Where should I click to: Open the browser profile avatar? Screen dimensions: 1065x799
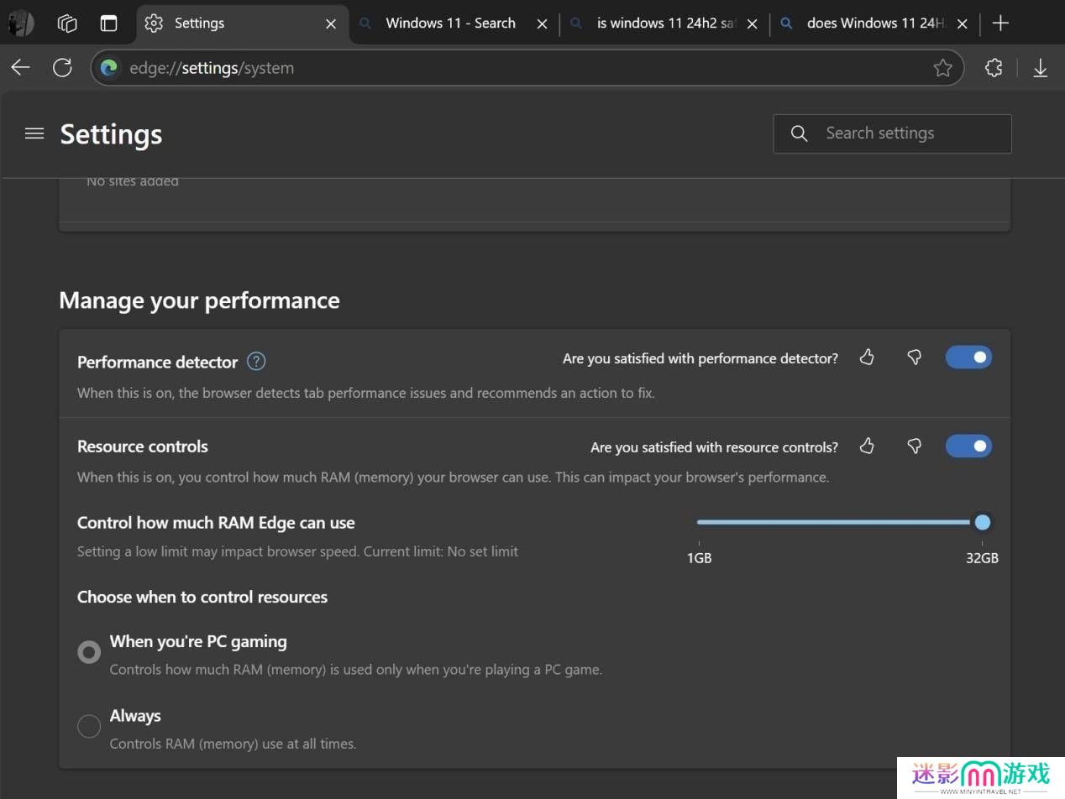(x=20, y=23)
